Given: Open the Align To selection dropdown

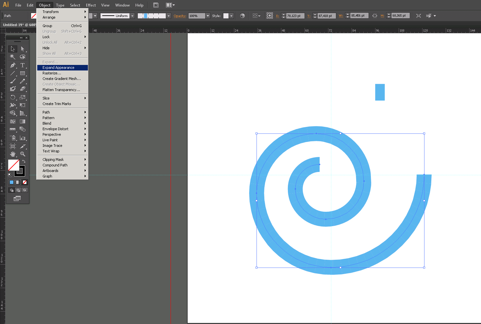Looking at the screenshot, I should pos(257,16).
